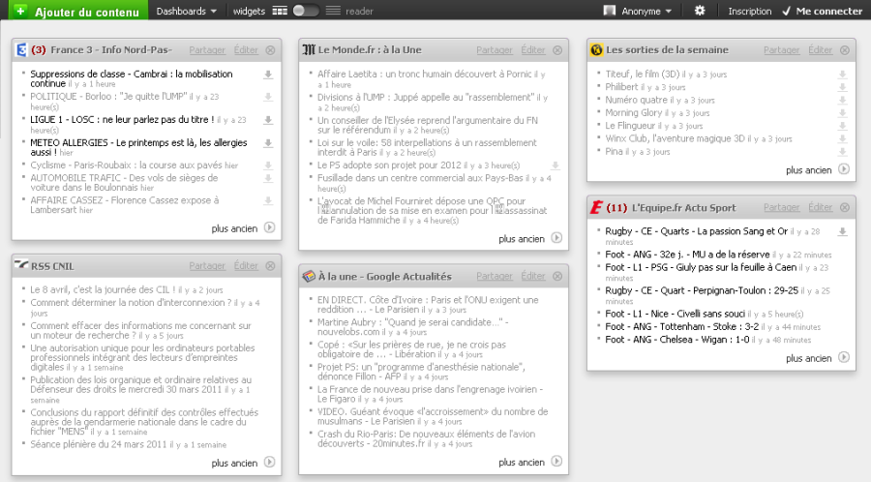The width and height of the screenshot is (871, 482).
Task: Open Séance plénière du 24 mars 2011
Action: [99, 444]
